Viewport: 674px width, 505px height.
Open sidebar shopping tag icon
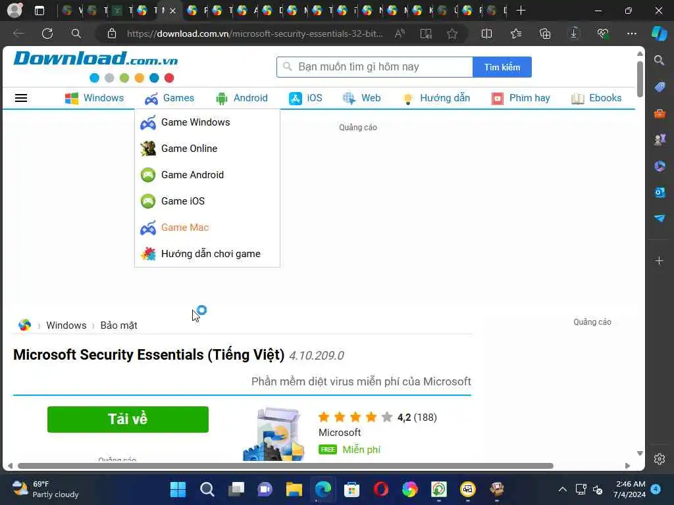660,87
